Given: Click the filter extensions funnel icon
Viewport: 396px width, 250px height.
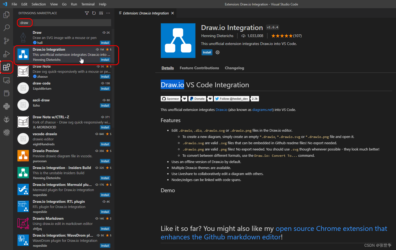Looking at the screenshot, I should tap(87, 13).
